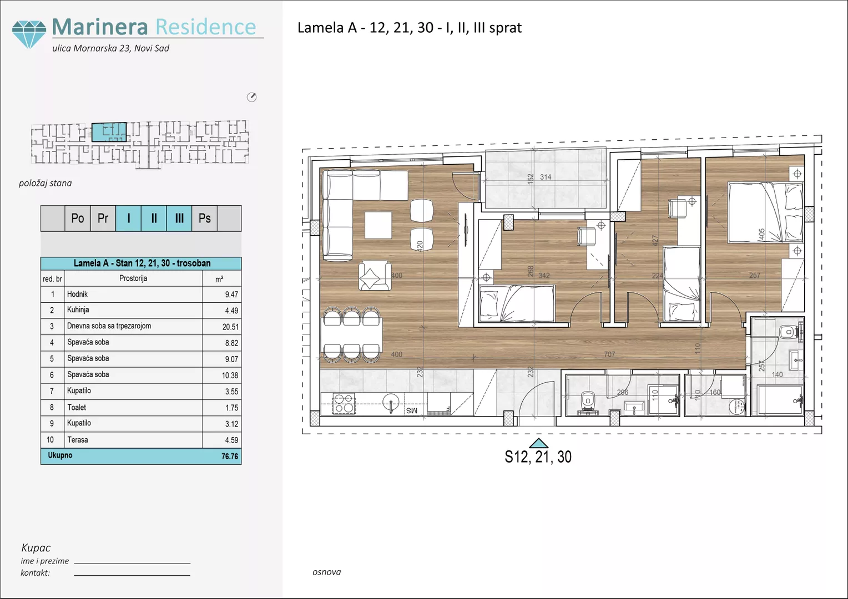Click the terrace with dimension 314
This screenshot has width=848, height=599.
coord(546,178)
